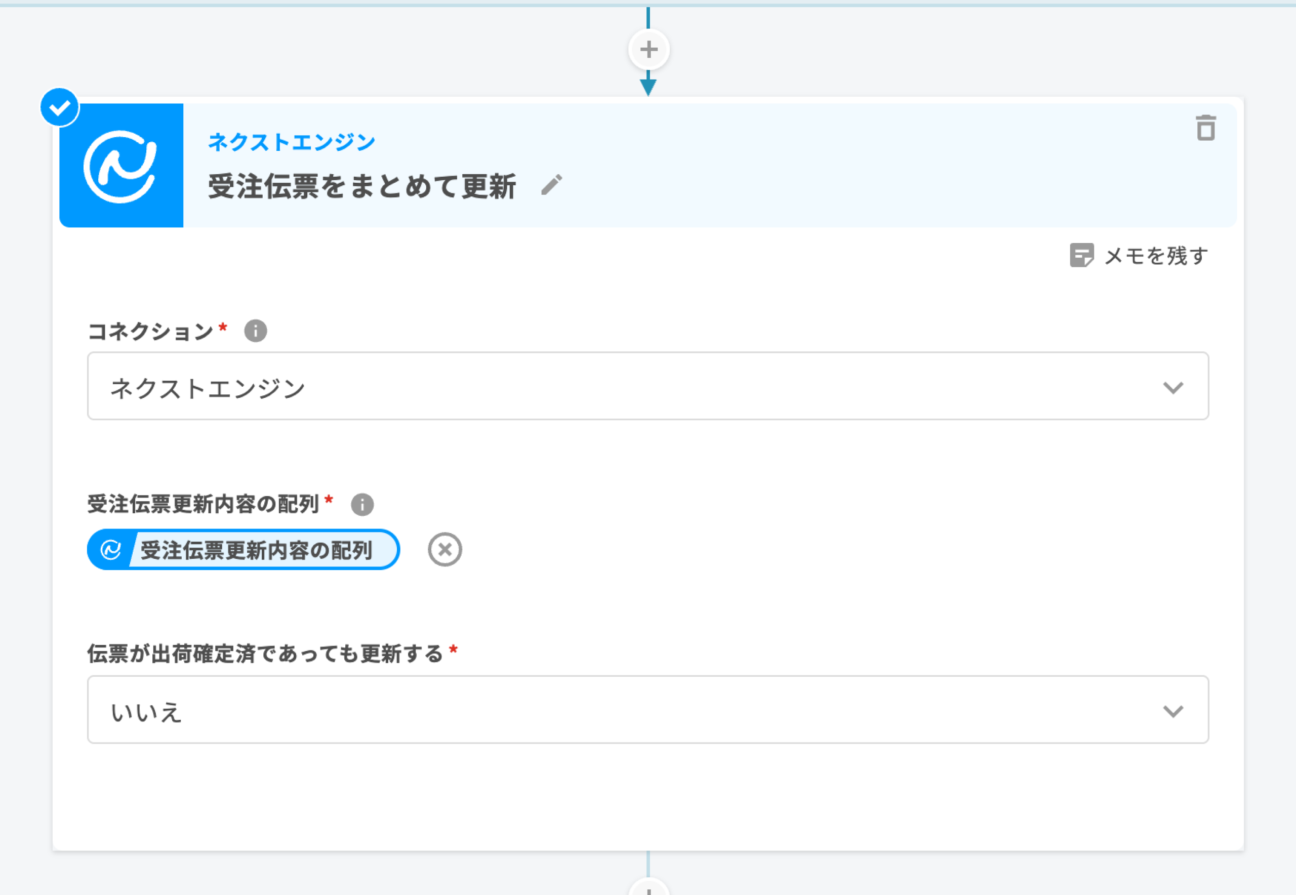Click the blue checkmark badge on the card
The height and width of the screenshot is (895, 1296).
pyautogui.click(x=59, y=107)
